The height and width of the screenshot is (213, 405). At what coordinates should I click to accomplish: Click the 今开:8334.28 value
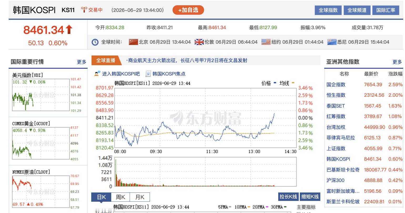110,27
